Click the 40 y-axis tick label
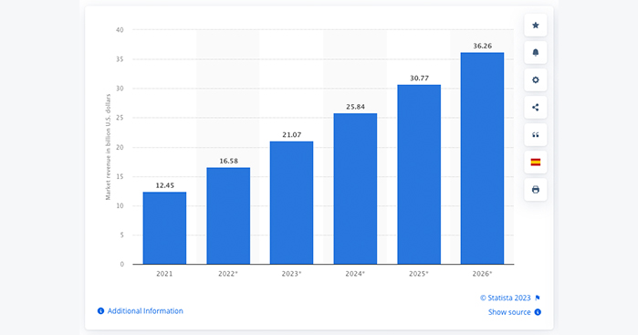 tap(120, 30)
